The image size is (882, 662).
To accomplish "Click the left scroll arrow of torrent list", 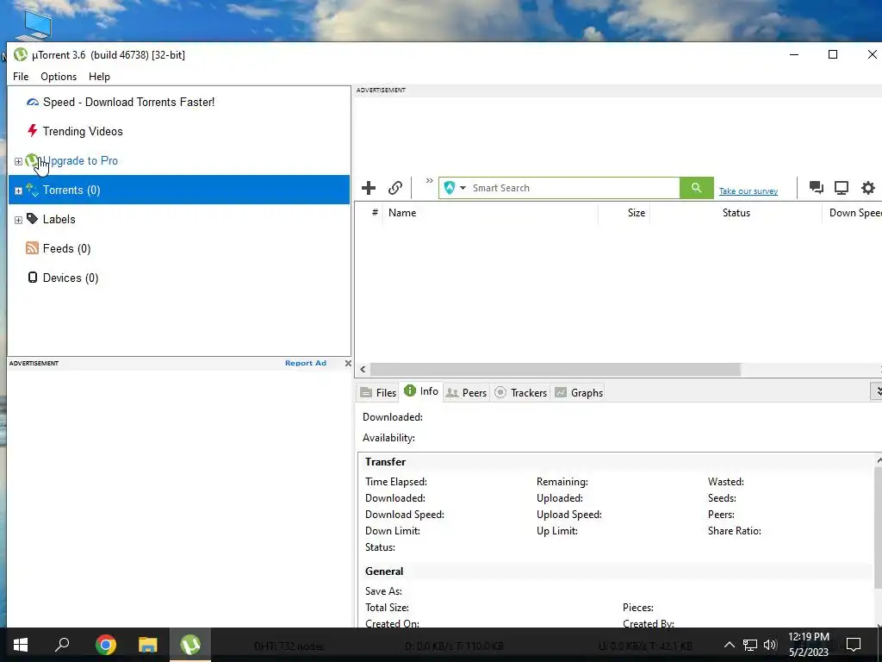I will click(363, 369).
